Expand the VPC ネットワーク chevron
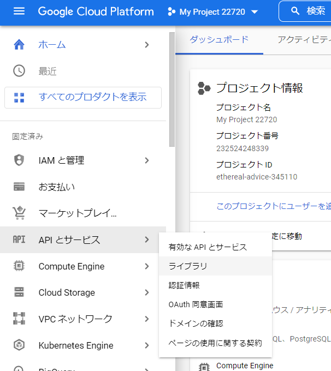 (147, 319)
